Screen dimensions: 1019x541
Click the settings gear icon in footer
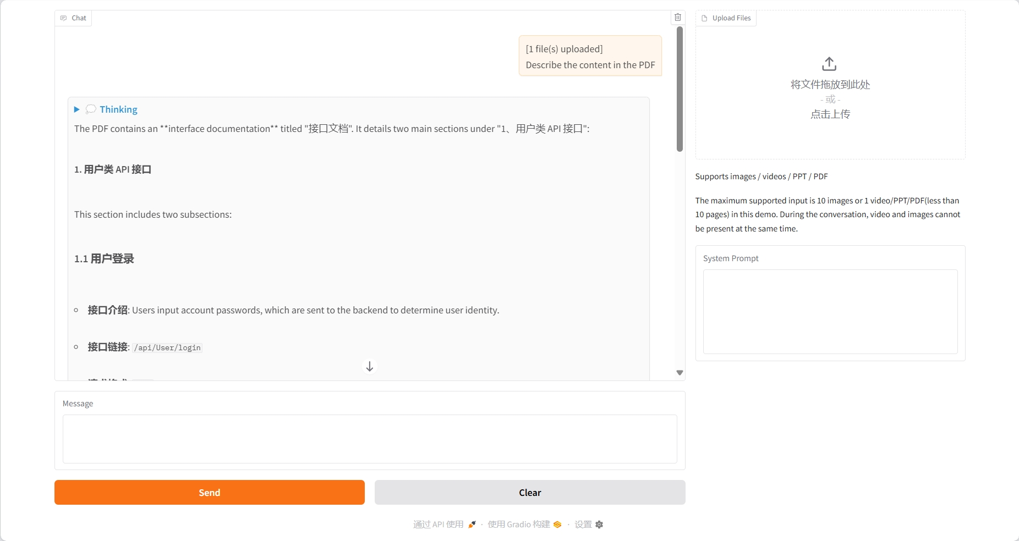(599, 525)
